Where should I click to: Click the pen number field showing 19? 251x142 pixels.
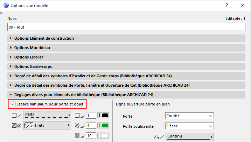point(91,136)
